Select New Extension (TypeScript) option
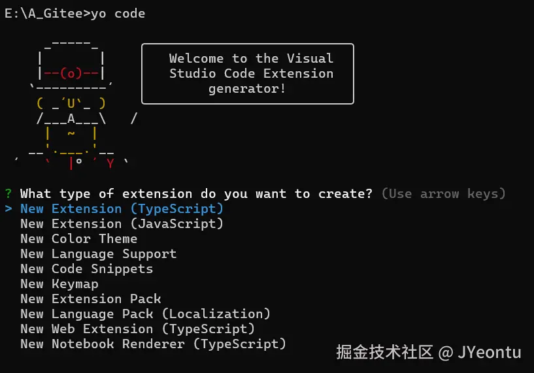534x373 pixels. [x=122, y=209]
